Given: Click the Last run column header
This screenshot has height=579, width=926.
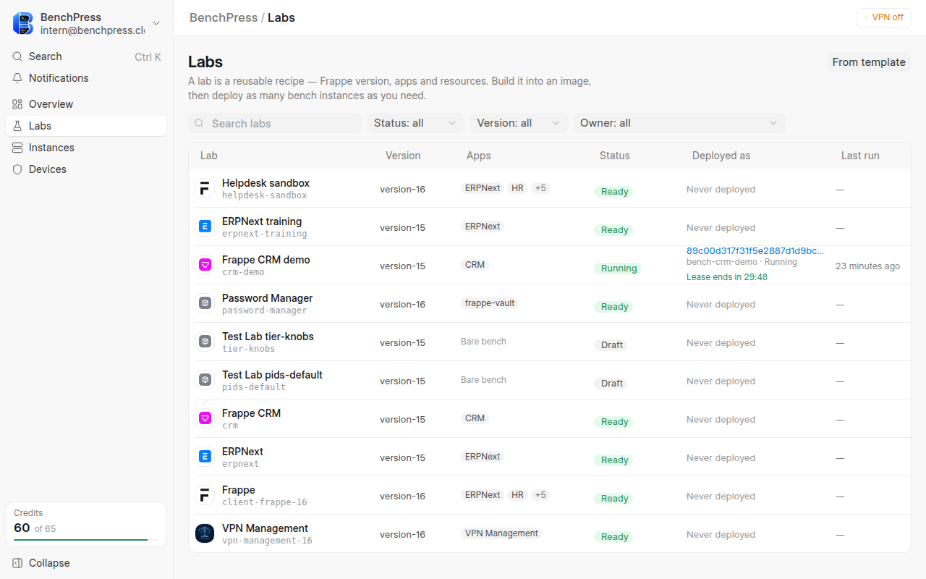Looking at the screenshot, I should 861,156.
